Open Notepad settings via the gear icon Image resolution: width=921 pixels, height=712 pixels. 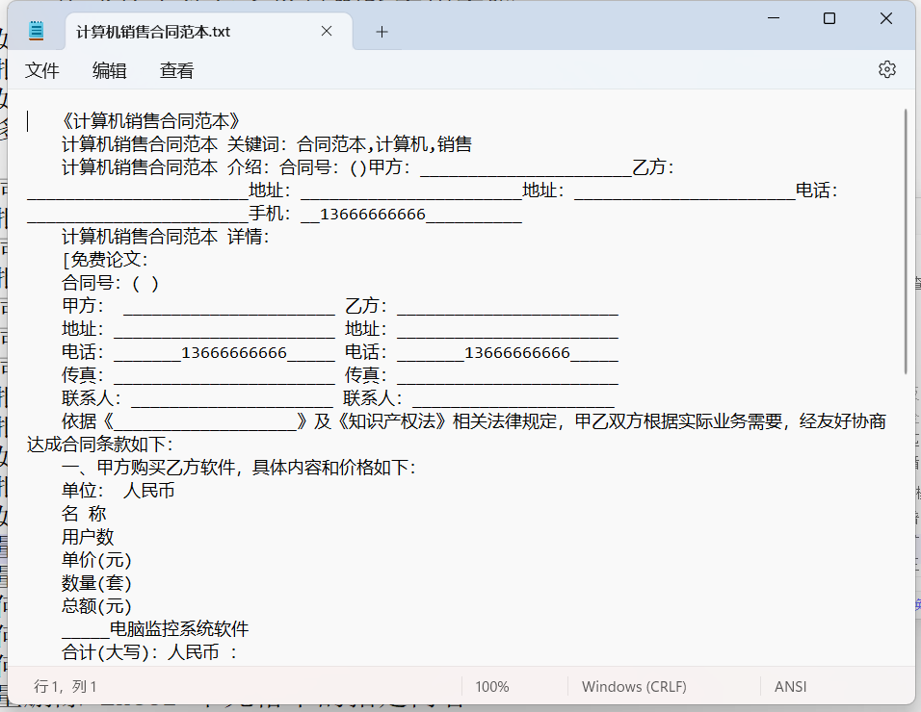(886, 69)
